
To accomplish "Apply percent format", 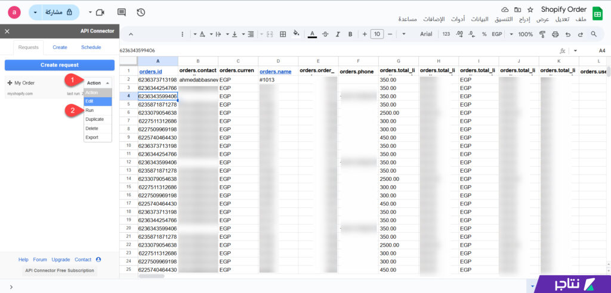I will (485, 34).
